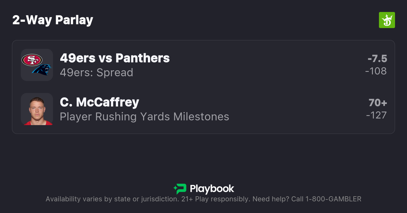Screen dimensions: 407x213
Task: Click the 2-Way Parlay heading
Action: point(53,20)
